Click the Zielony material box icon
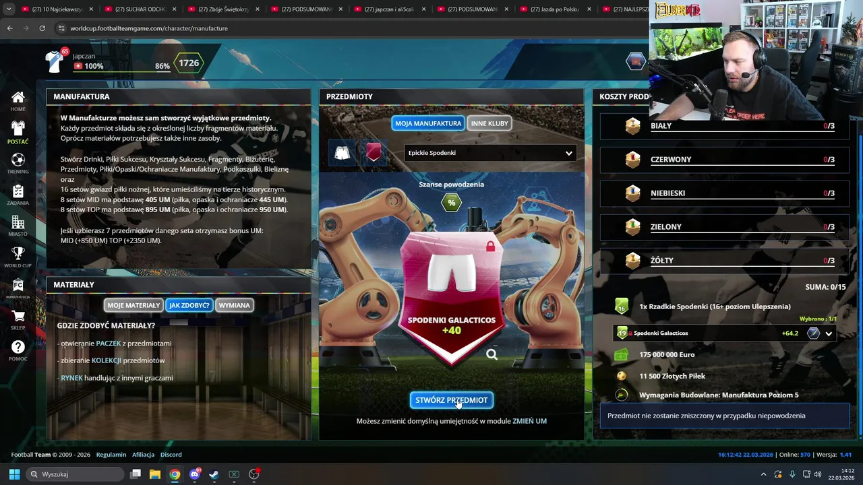Image resolution: width=863 pixels, height=485 pixels. [632, 227]
